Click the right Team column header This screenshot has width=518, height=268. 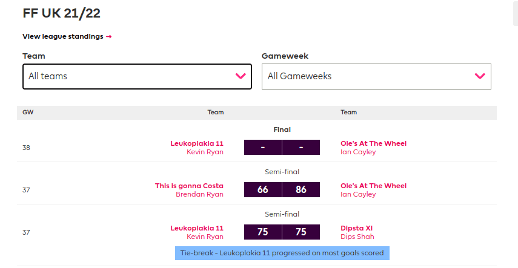(349, 113)
